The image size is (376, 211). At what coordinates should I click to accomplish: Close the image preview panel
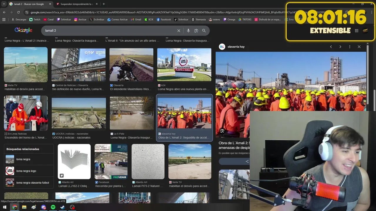359,47
